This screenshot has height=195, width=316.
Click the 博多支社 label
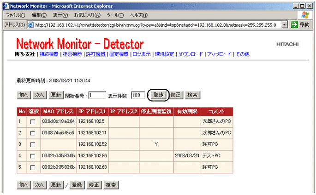coord(25,54)
